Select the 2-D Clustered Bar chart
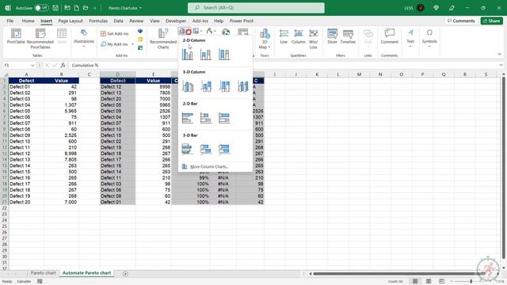The image size is (507, 285). pos(188,118)
